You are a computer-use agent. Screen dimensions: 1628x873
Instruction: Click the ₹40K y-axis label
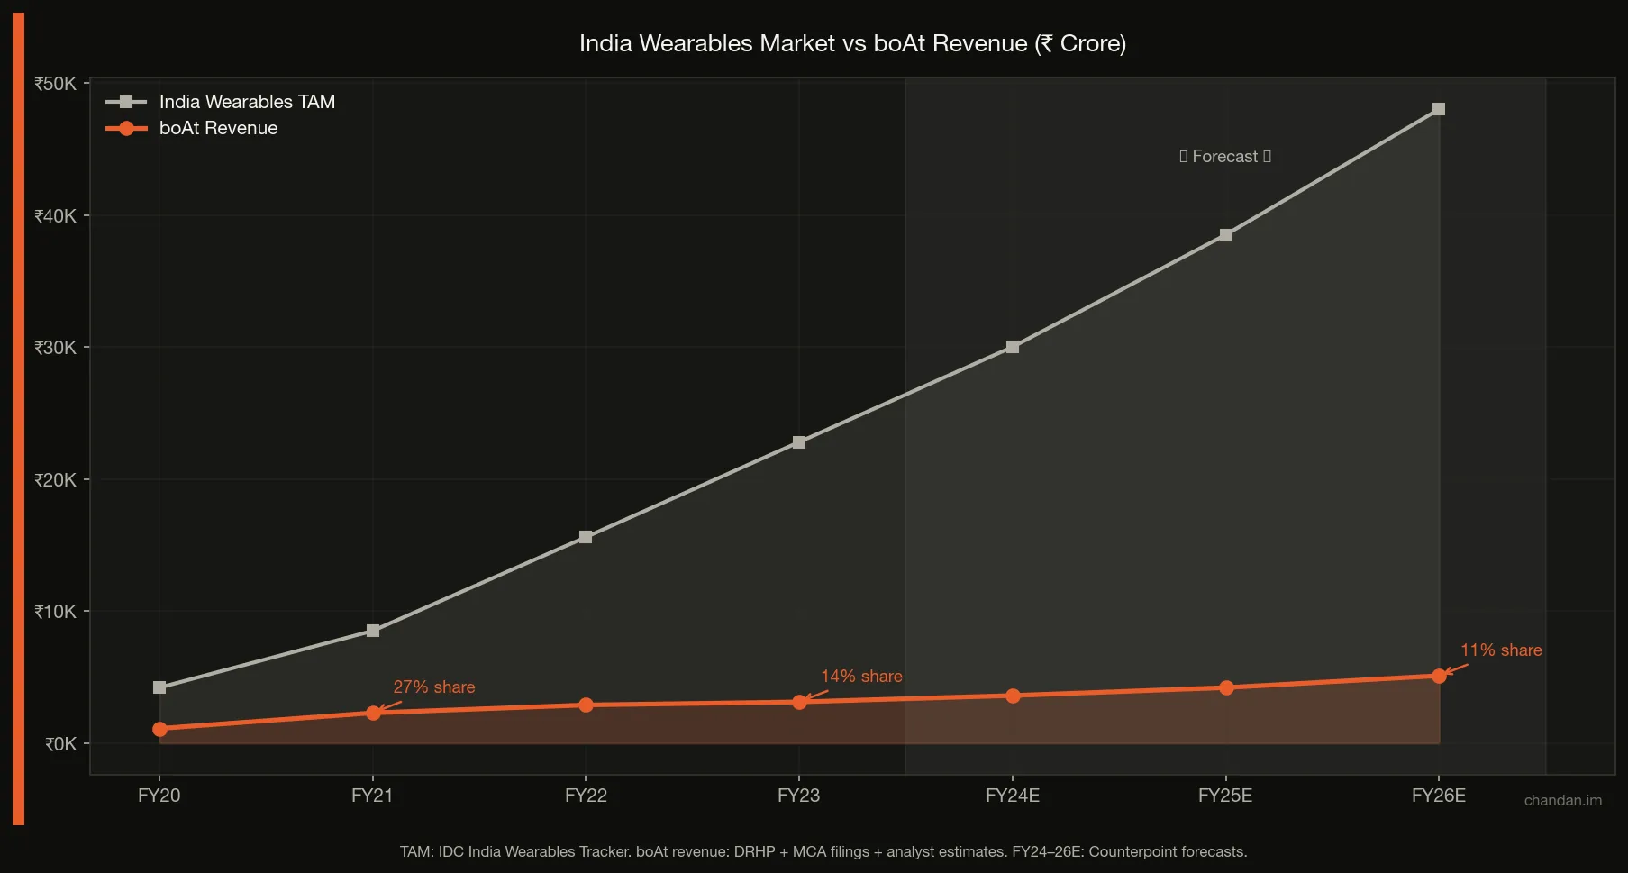pos(56,216)
